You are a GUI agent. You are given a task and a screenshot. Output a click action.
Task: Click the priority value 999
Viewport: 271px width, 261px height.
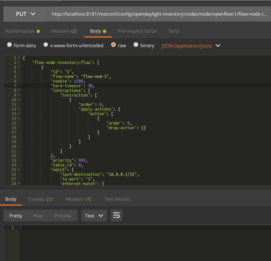82,160
